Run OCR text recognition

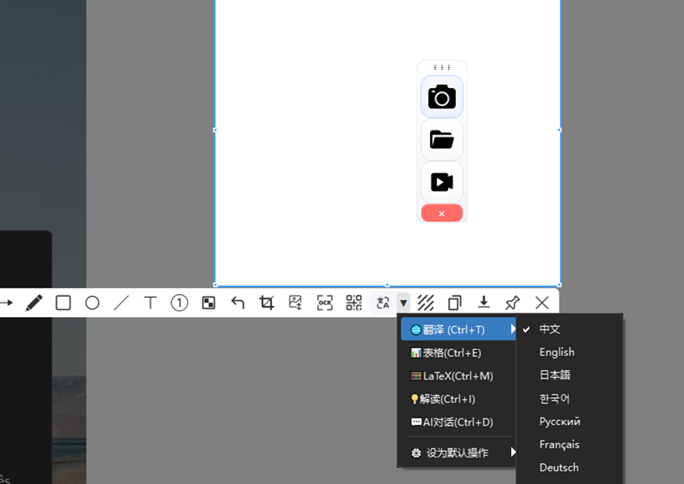[x=325, y=302]
